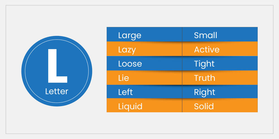Click the word "Lazy"
This screenshot has width=279, height=139.
[x=127, y=50]
